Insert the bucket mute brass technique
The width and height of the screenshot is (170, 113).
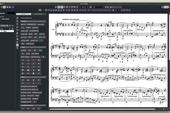pyautogui.click(x=37, y=93)
